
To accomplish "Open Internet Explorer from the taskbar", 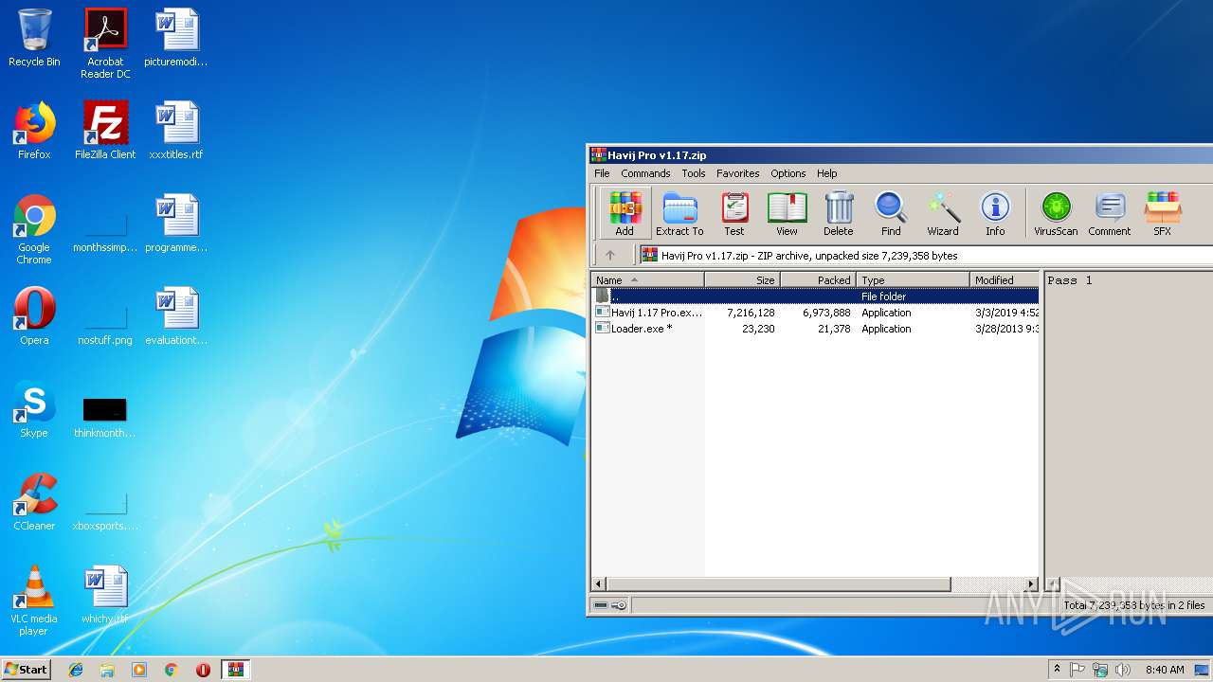I will pos(76,670).
